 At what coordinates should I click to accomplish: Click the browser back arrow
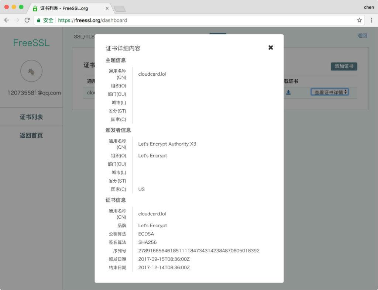[7, 20]
